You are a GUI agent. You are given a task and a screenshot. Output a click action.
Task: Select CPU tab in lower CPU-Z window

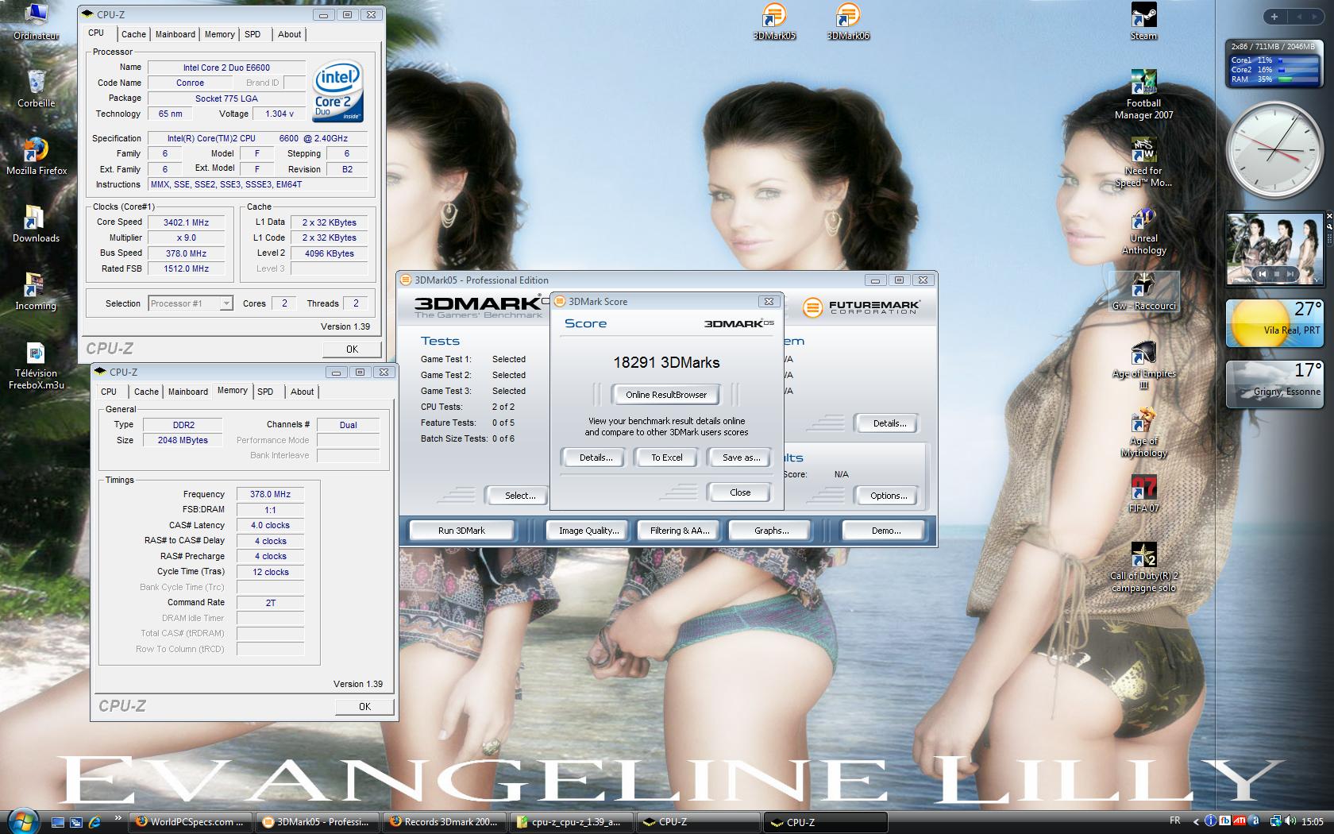pyautogui.click(x=109, y=392)
